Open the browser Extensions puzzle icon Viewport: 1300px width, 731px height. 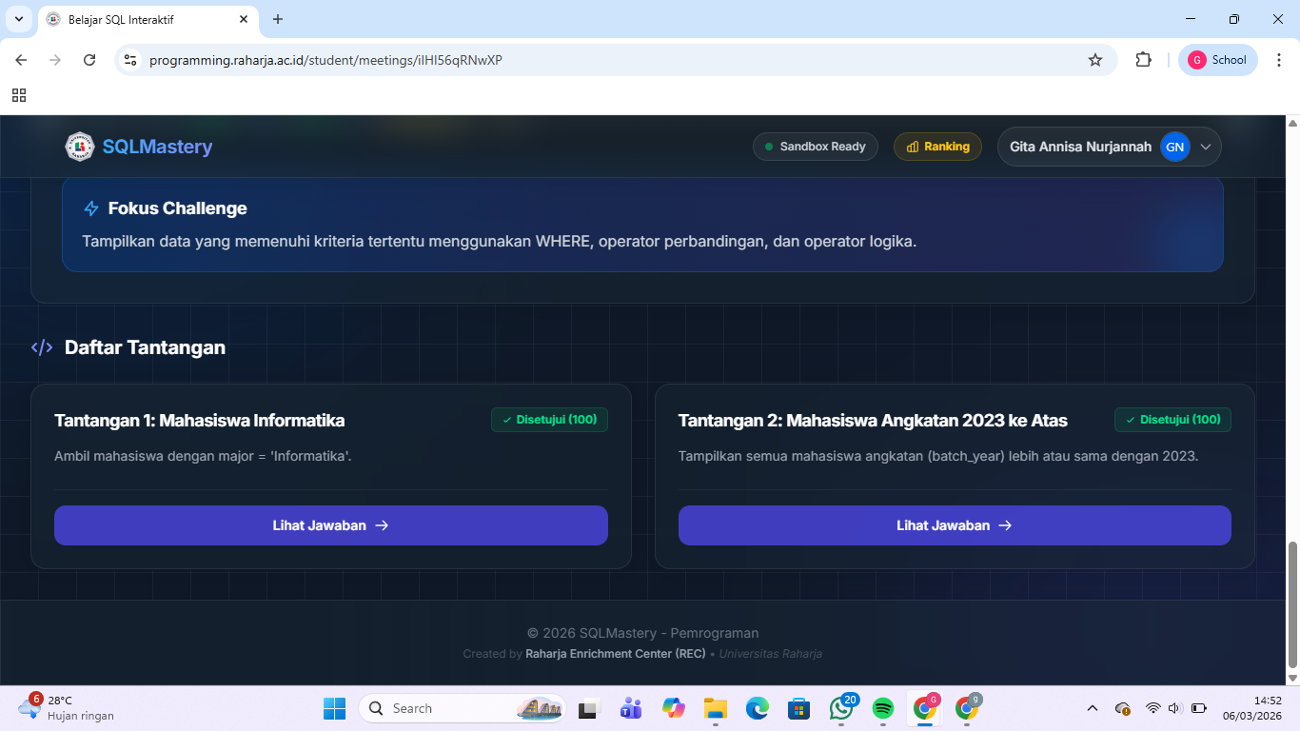(1143, 60)
